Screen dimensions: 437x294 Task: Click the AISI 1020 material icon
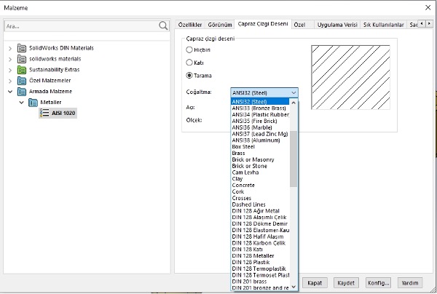pyautogui.click(x=44, y=113)
